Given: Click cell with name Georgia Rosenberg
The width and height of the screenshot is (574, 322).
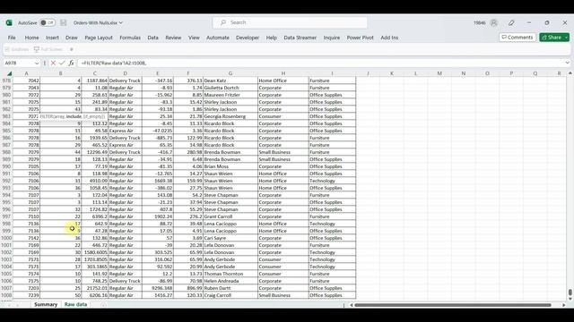Looking at the screenshot, I should tap(230, 116).
